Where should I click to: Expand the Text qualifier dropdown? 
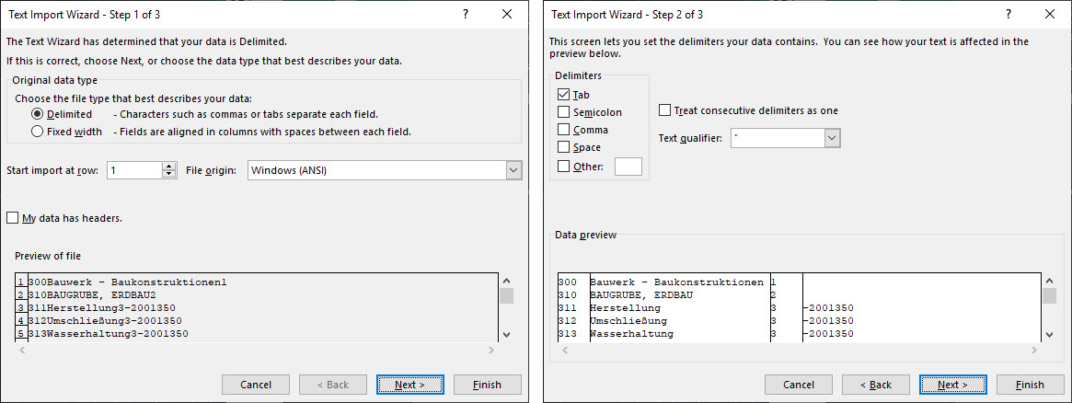tap(832, 138)
